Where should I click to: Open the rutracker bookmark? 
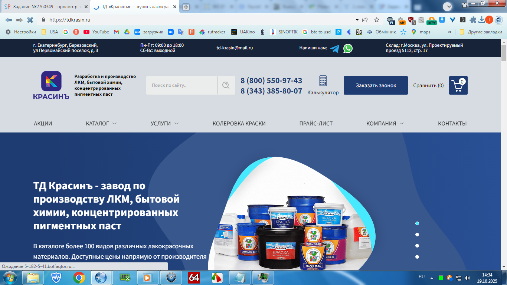212,32
